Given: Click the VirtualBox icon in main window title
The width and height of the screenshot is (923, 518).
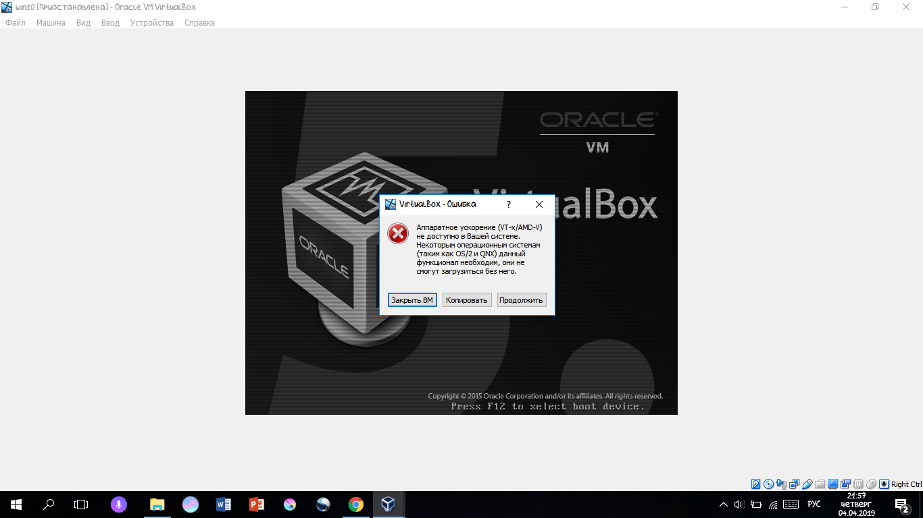Looking at the screenshot, I should pos(7,7).
